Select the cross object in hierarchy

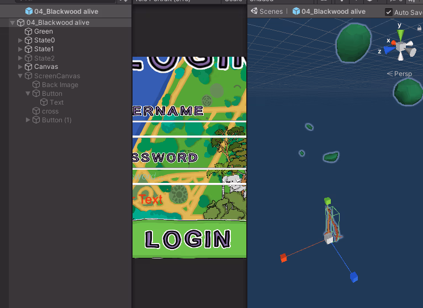50,111
